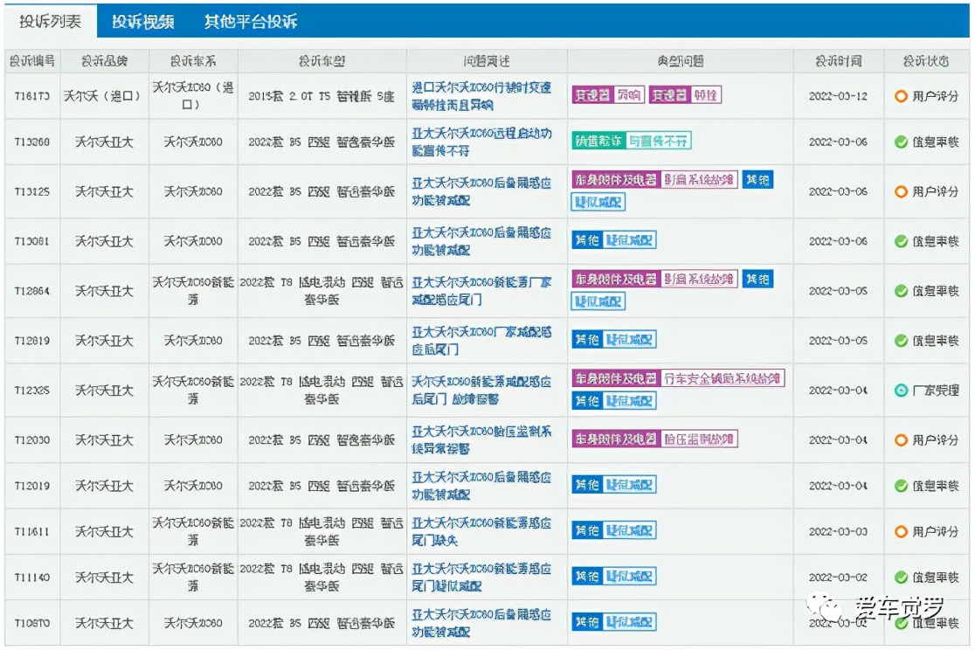The image size is (975, 650).
Task: Click the 沃尔沃(进口) brand cell
Action: point(105,96)
